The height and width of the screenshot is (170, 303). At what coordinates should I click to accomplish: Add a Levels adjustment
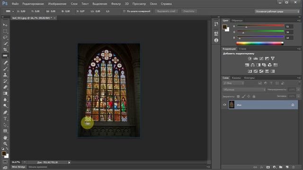coord(256,59)
